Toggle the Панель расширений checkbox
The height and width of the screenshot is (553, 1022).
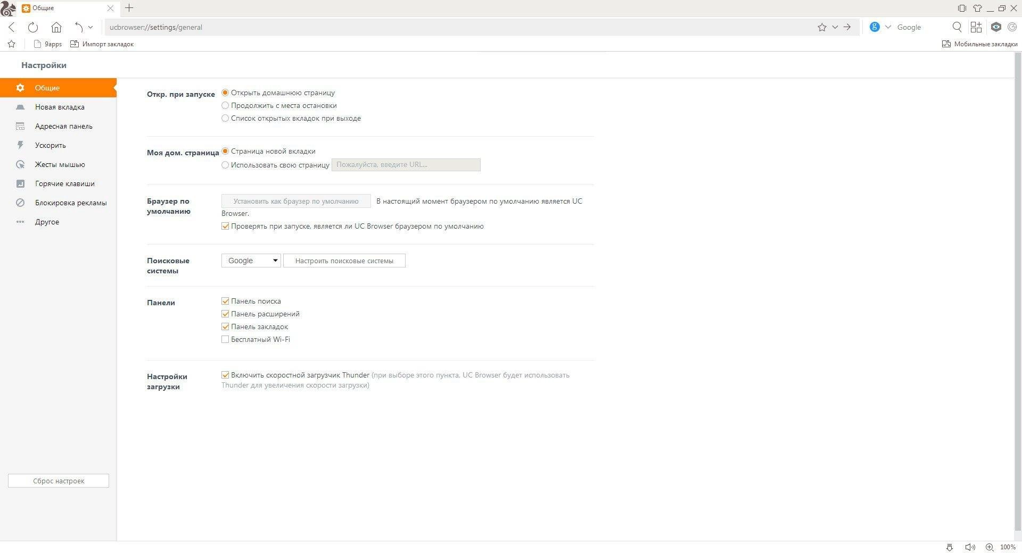pos(225,314)
